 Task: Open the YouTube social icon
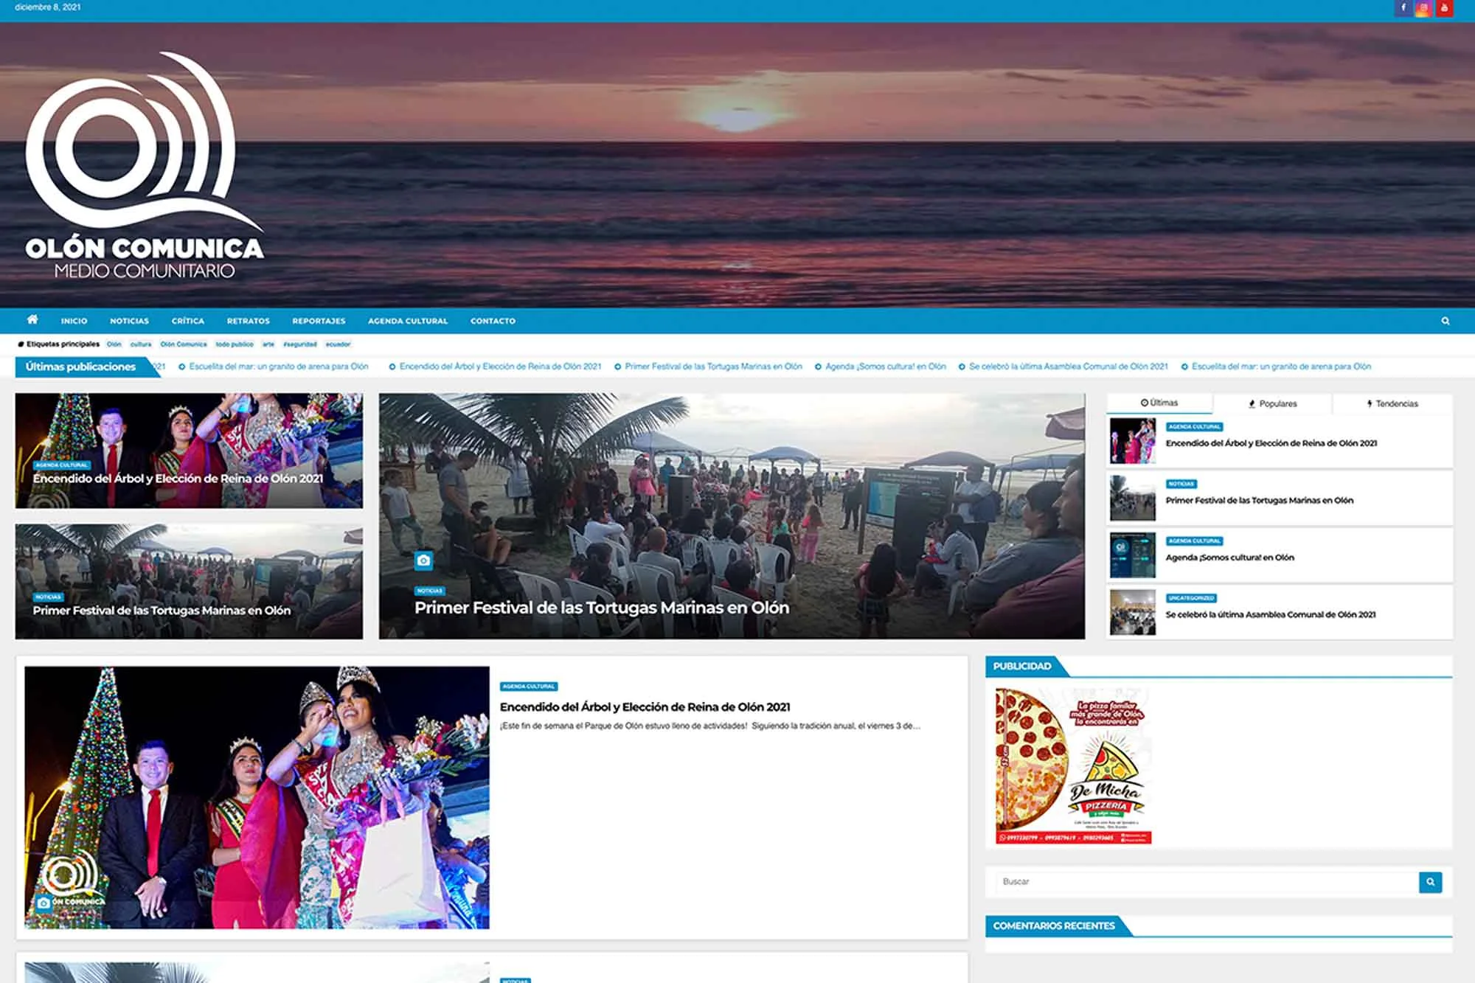1444,8
